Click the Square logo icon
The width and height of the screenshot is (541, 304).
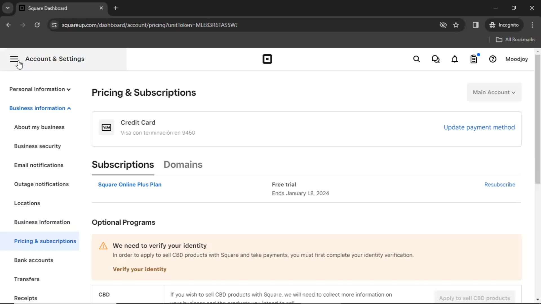click(267, 59)
